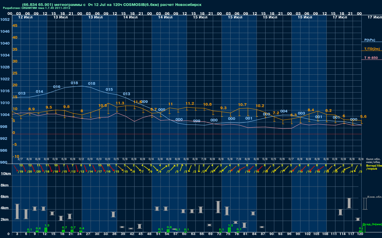Click the 1052 pressure axis label
The image size is (382, 238).
click(5, 20)
